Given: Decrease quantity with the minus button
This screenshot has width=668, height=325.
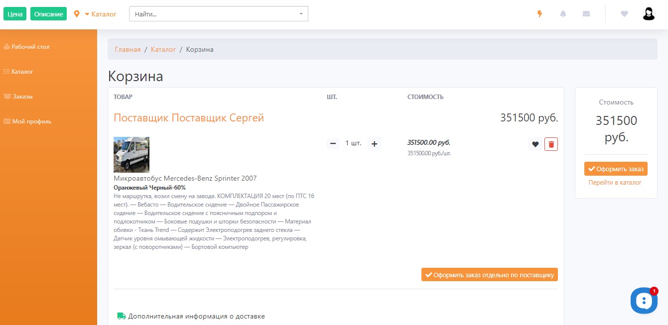Looking at the screenshot, I should point(333,144).
